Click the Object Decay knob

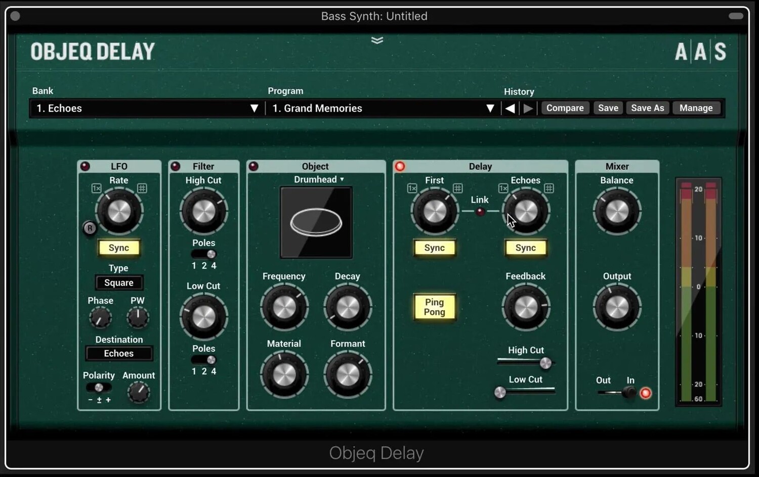[x=348, y=307]
